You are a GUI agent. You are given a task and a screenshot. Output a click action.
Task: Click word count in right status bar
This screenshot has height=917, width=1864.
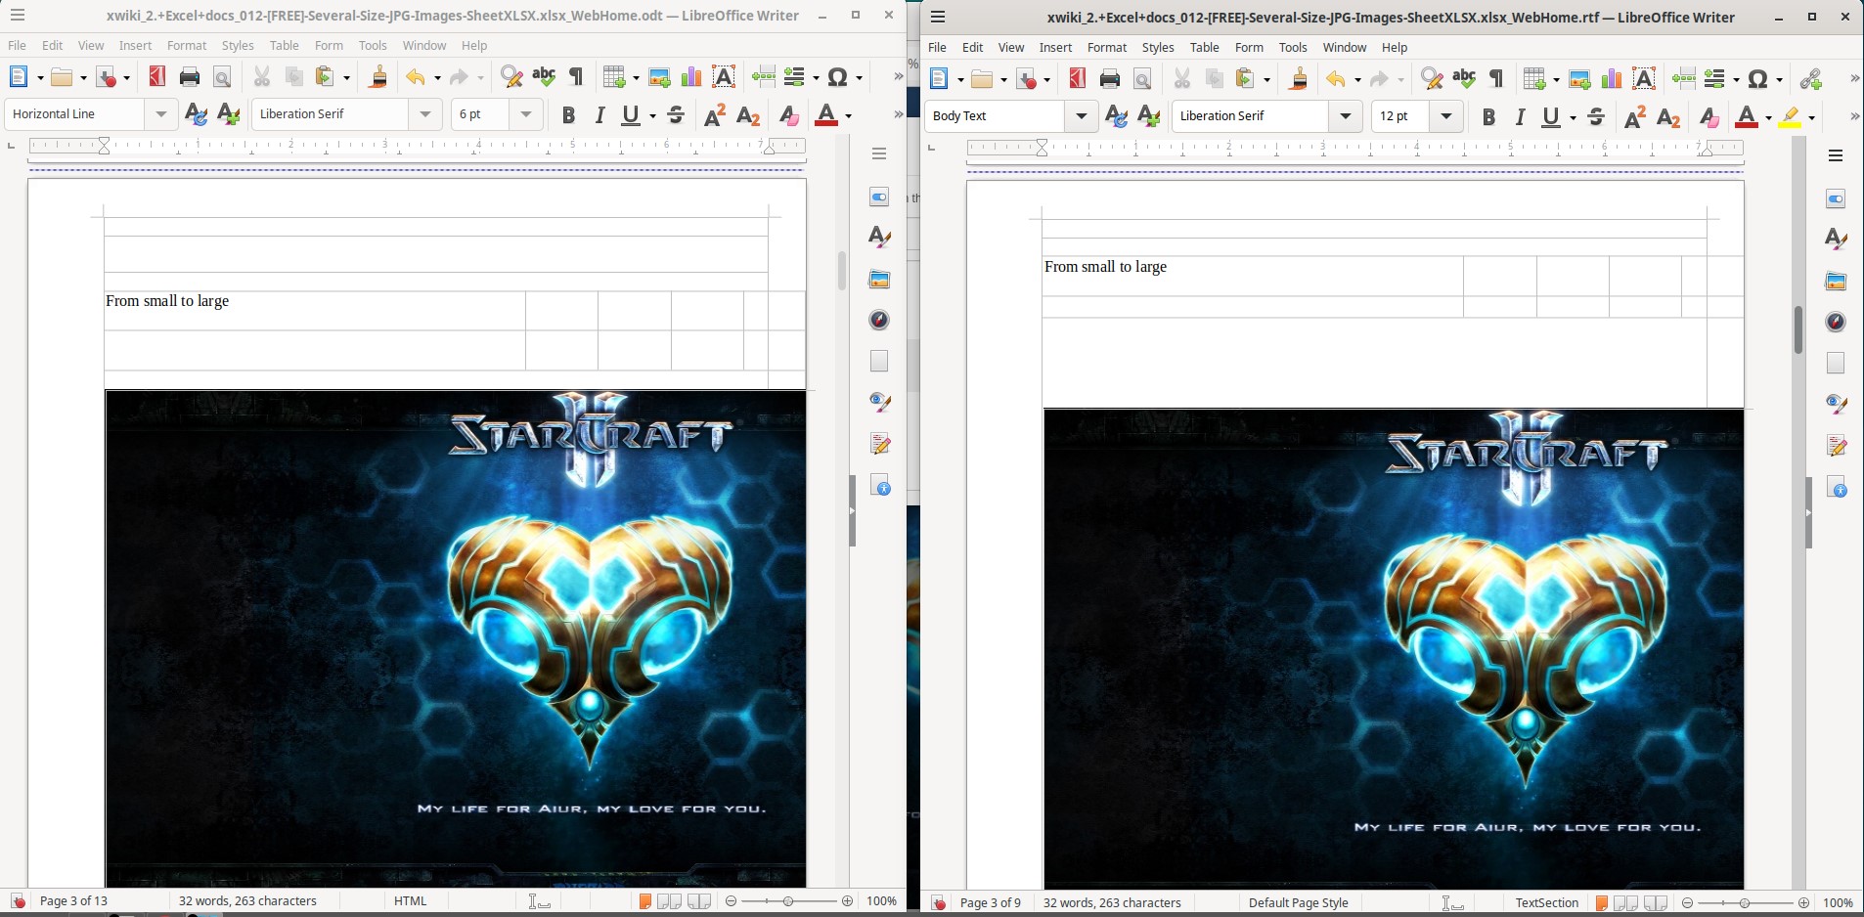[1112, 902]
